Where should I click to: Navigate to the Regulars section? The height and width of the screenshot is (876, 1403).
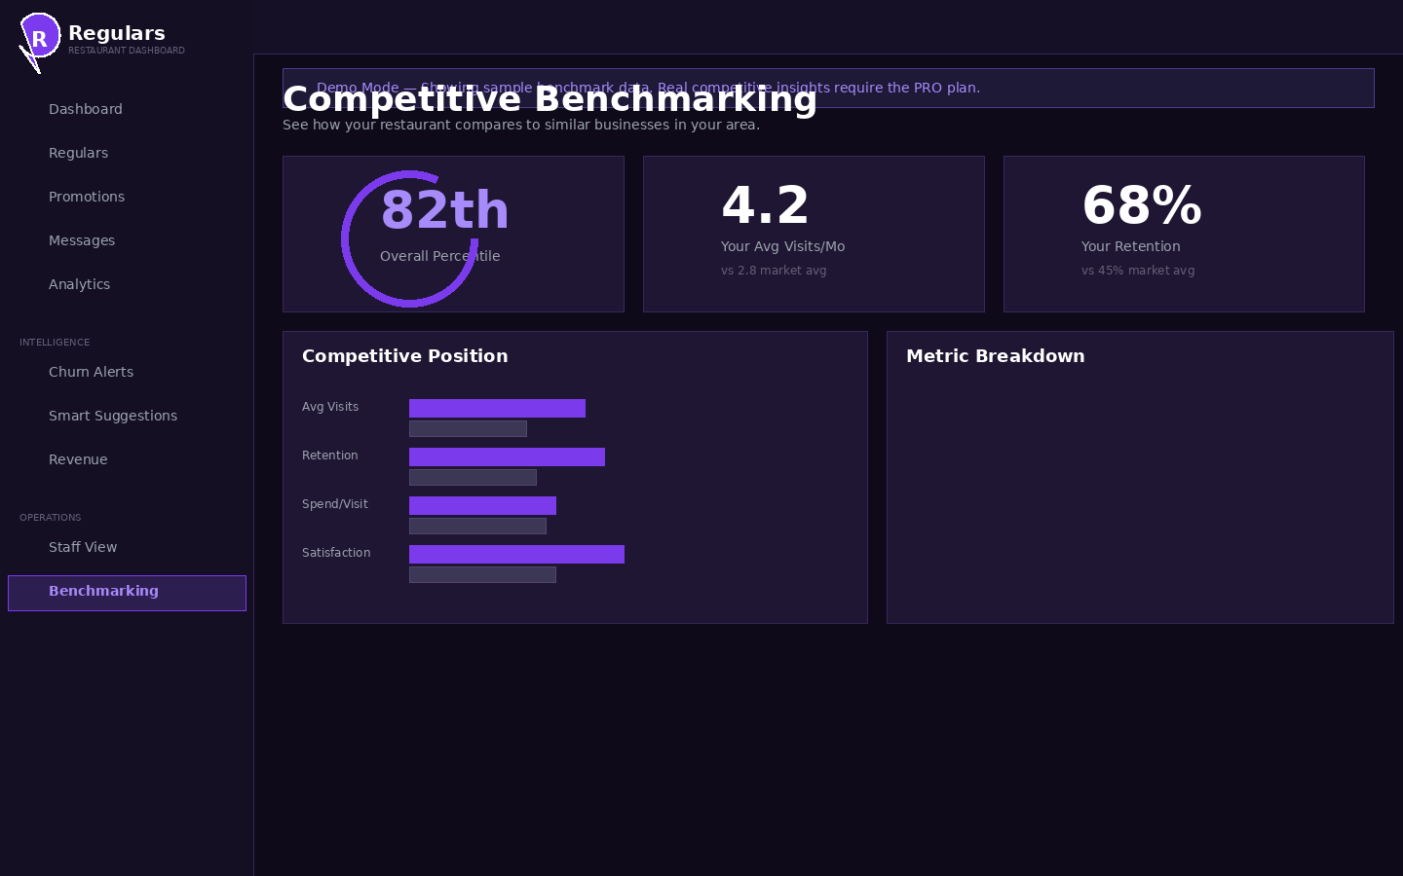pos(78,153)
